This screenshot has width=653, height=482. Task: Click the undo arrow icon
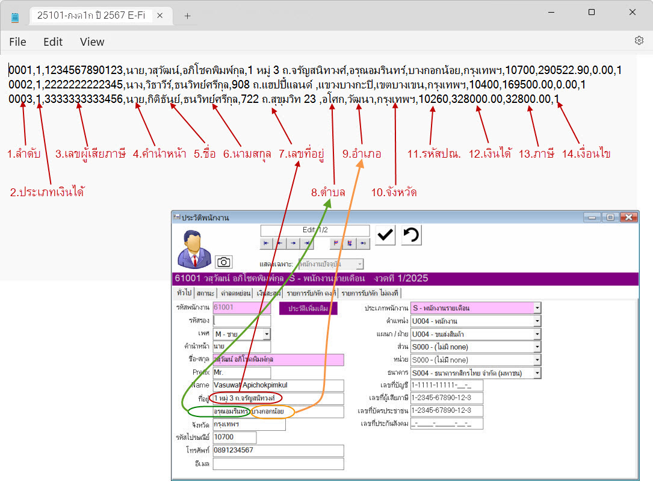click(x=412, y=235)
